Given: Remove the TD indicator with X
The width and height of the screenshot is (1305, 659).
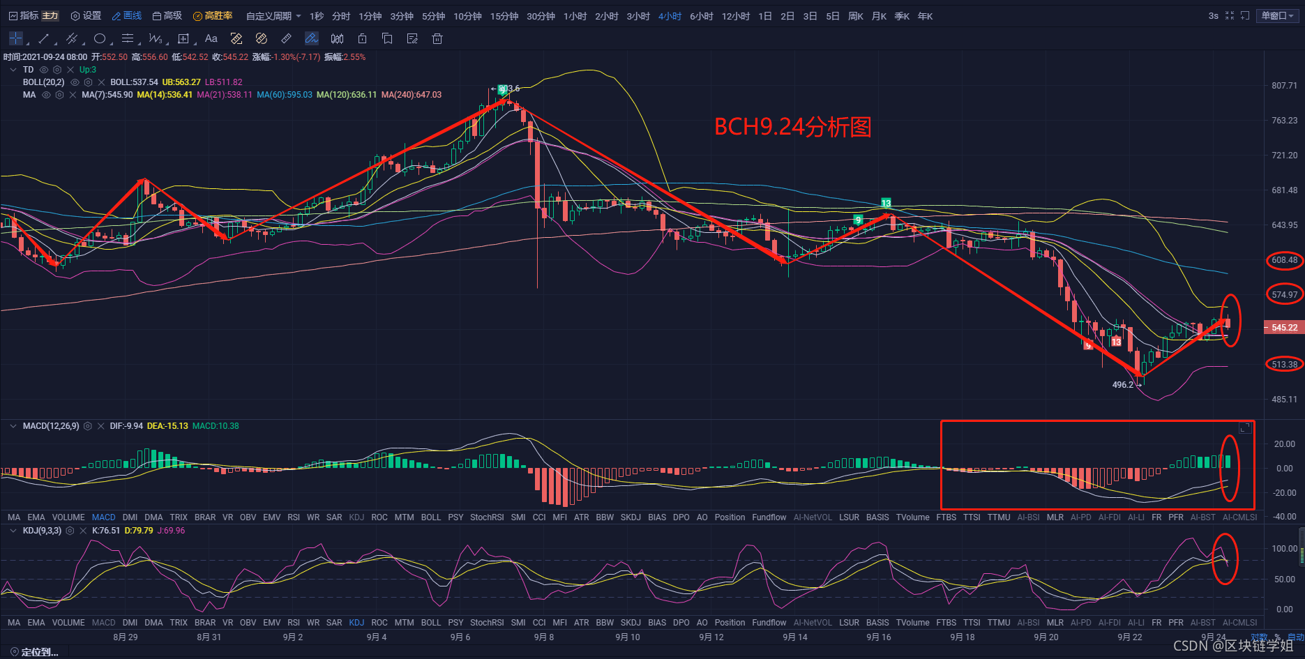Looking at the screenshot, I should click(70, 70).
